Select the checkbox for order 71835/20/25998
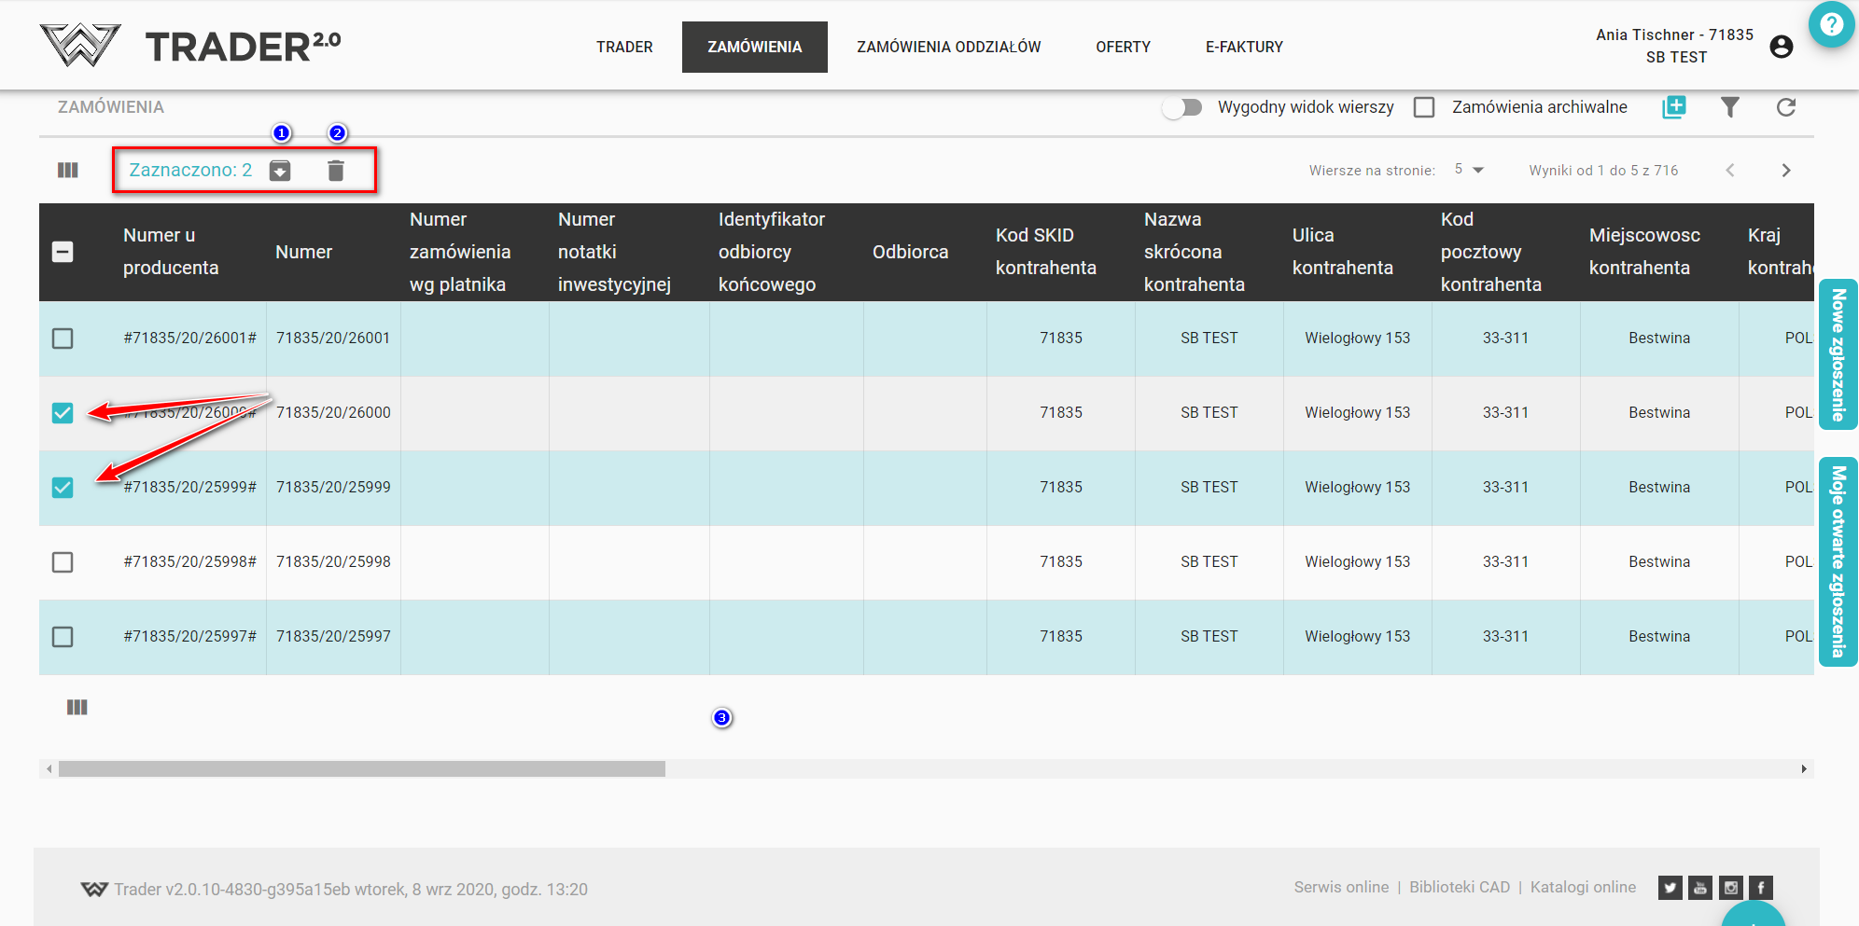Viewport: 1859px width, 926px height. (63, 562)
